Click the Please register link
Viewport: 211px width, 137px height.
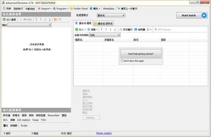(104, 133)
